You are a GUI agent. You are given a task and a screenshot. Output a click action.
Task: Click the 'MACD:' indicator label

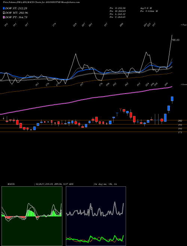(x=11, y=184)
